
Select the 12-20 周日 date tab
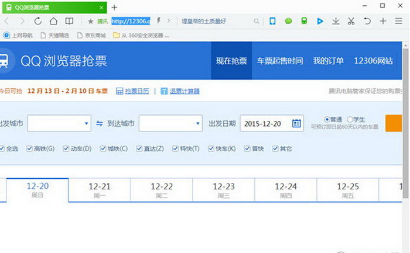coord(37,190)
